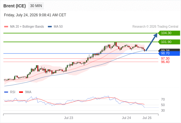Click the red MA 20 Bollinger legend swatch

click(x=6, y=27)
